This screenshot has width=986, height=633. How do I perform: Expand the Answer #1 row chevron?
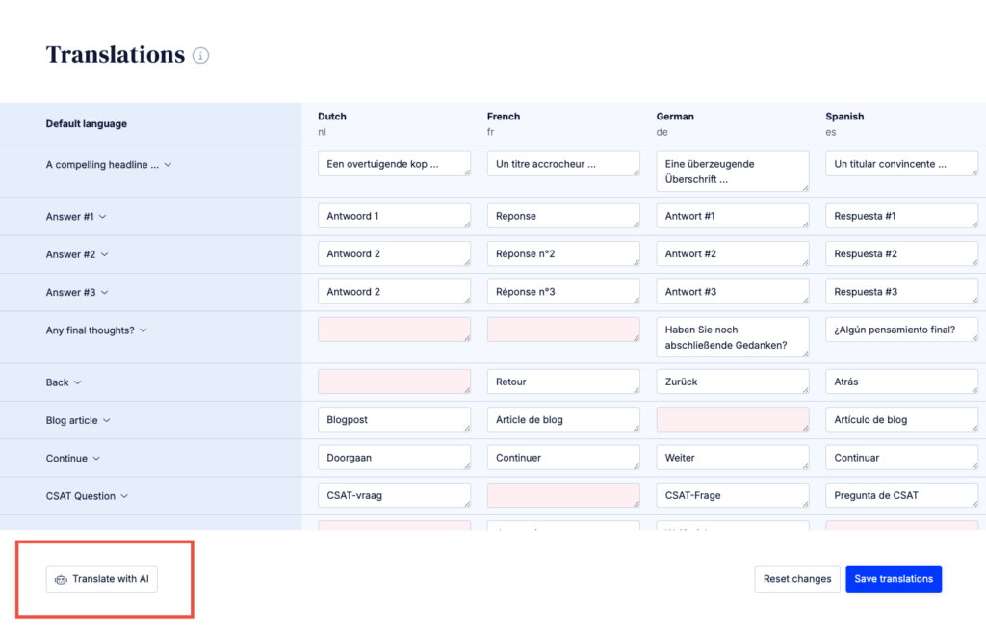(x=103, y=217)
